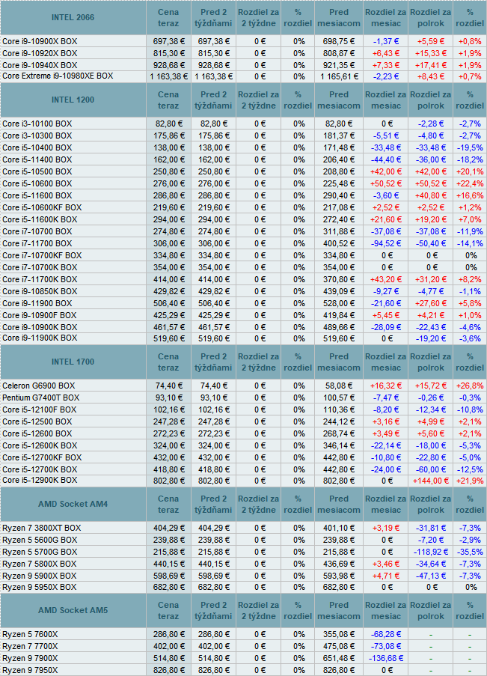Select the Core i7-10700KF BOX name
Viewport: 487px width, 676px height.
[x=42, y=256]
